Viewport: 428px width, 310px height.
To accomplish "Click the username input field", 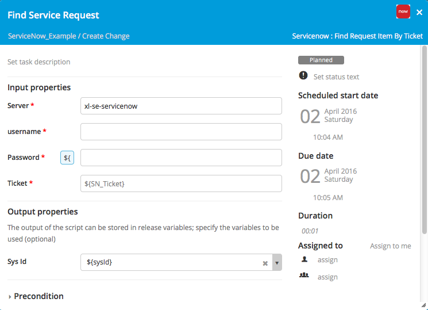I will (x=181, y=132).
